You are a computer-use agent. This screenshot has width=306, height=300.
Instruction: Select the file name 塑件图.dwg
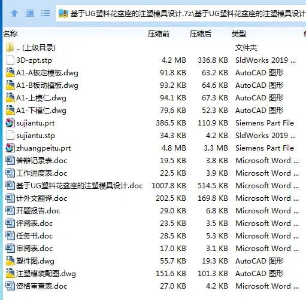pos(35,261)
